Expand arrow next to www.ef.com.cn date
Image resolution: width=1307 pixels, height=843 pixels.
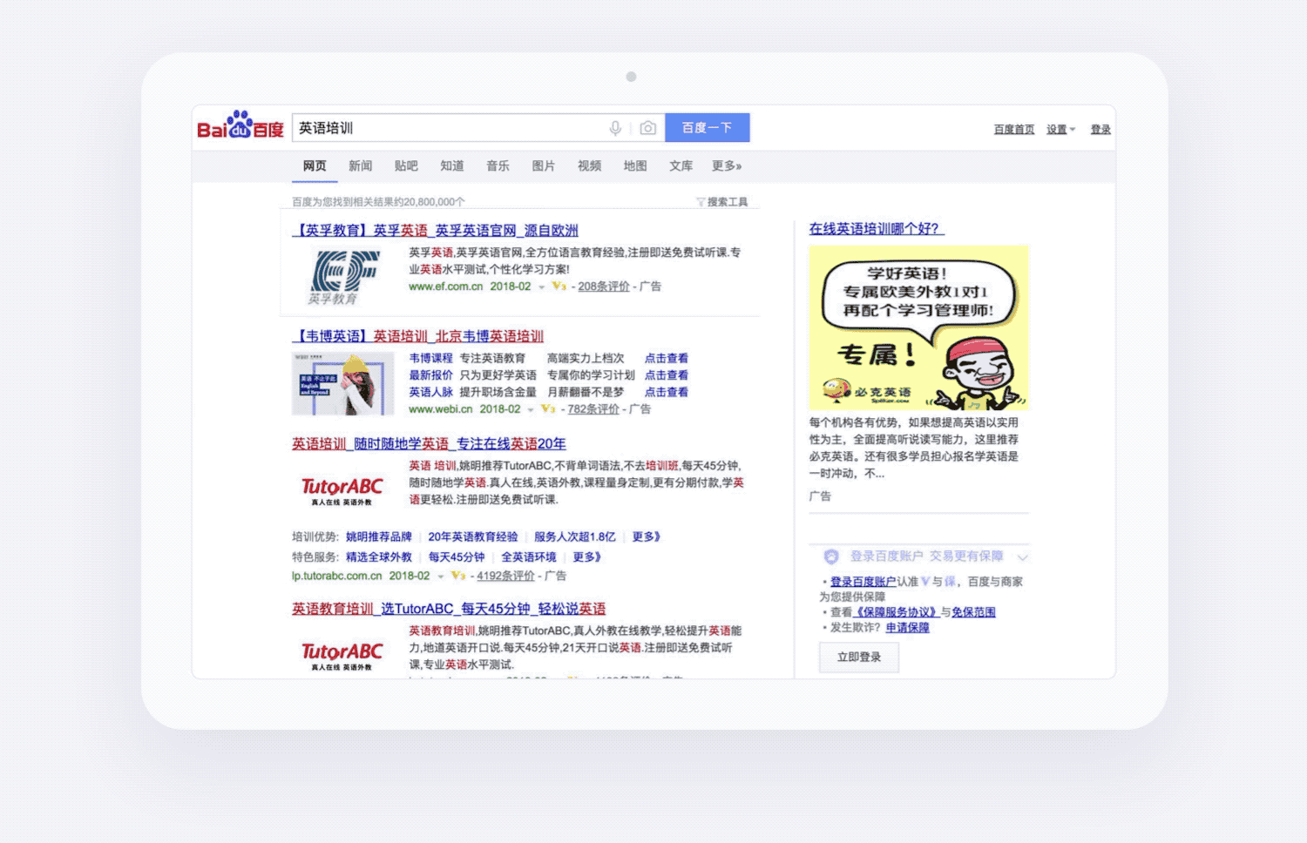pos(541,287)
